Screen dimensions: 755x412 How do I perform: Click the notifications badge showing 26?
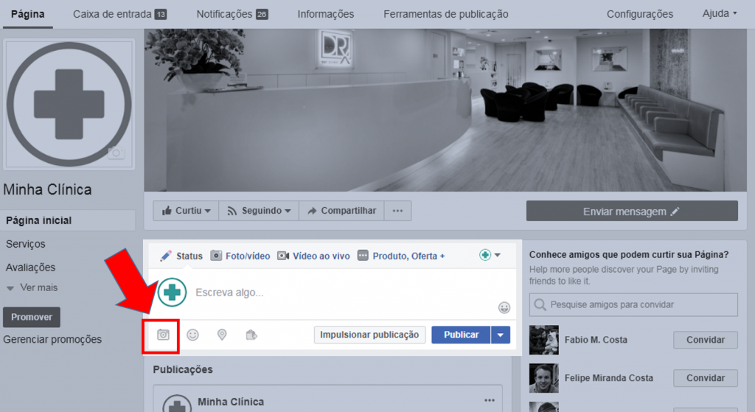262,15
